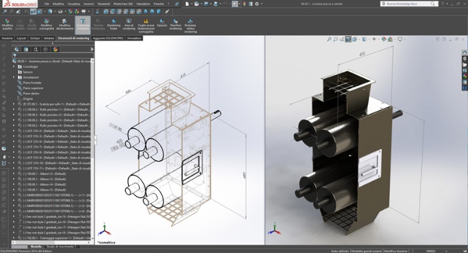Screen dimensions: 468x253
Task: Open the Strumenti menu
Action: [x=103, y=4]
